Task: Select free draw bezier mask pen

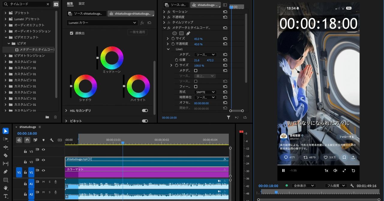Action: click(x=188, y=33)
